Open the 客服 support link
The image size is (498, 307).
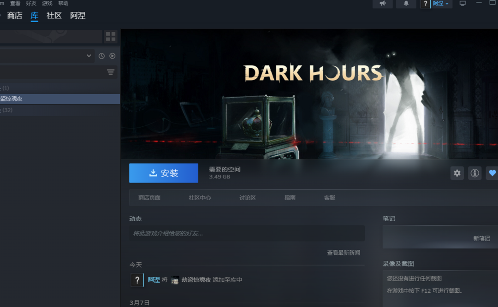[329, 198]
